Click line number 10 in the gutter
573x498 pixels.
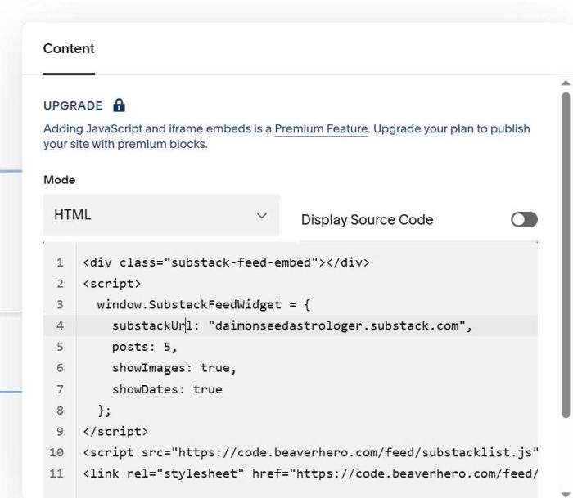point(56,453)
